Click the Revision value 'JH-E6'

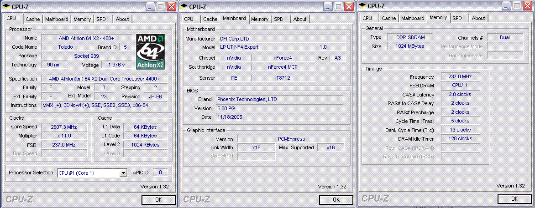click(x=156, y=96)
